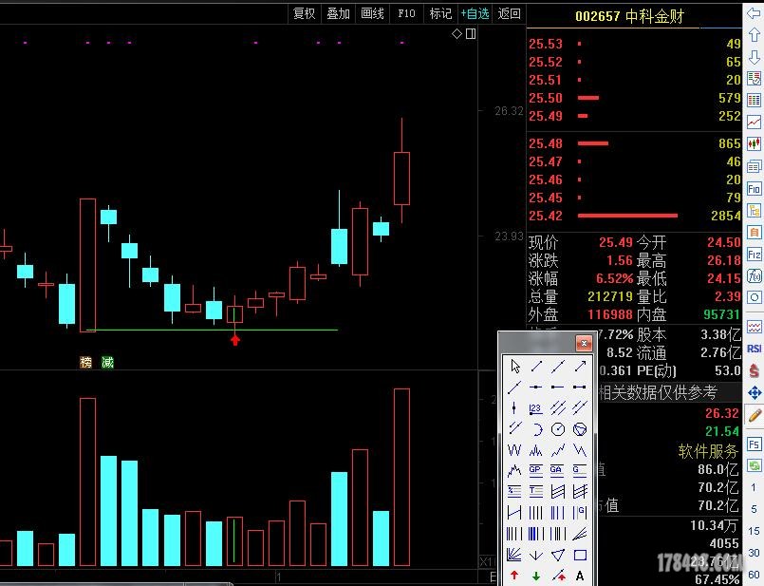
Task: Choose the fan-lines tool in palette
Action: [x=514, y=555]
